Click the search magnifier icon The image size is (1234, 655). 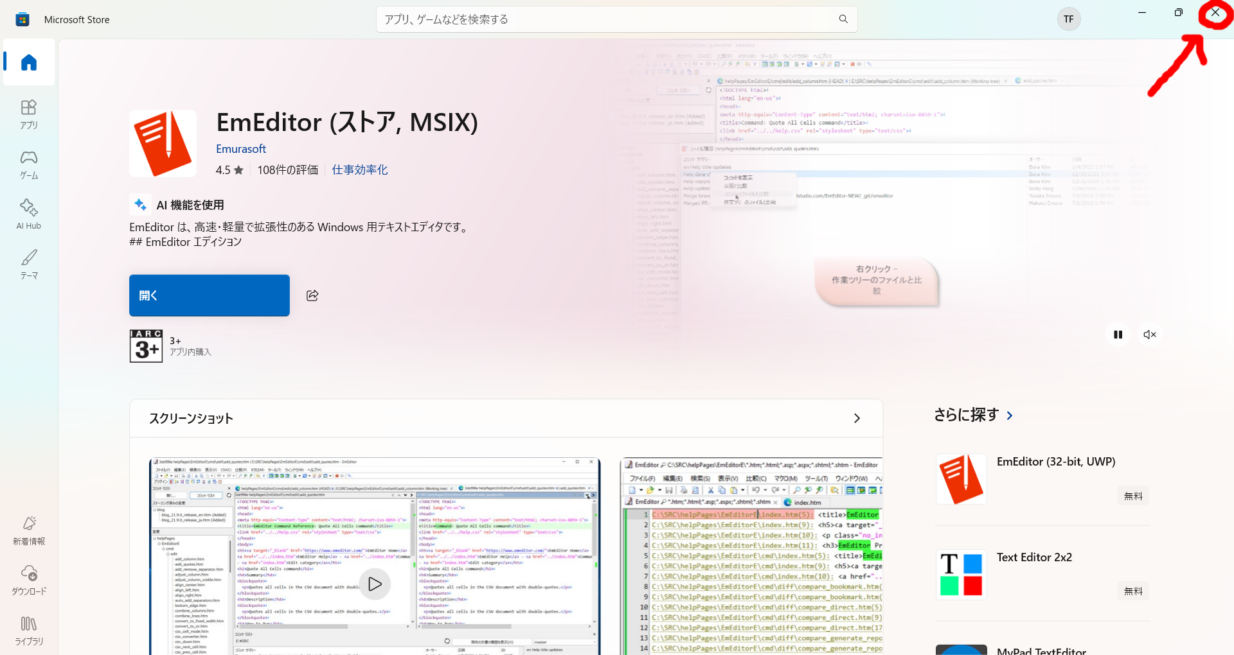(x=843, y=19)
